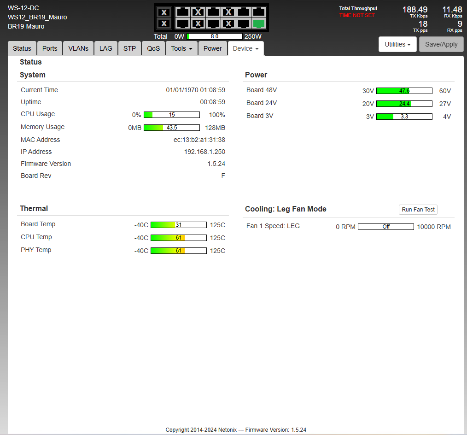
Task: Select the lower SFP port icon marked X
Action: (164, 24)
